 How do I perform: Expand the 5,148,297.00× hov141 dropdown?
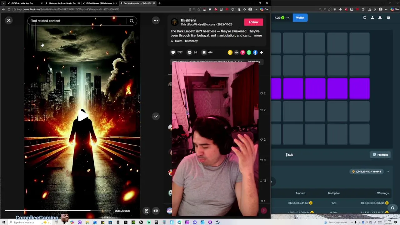tap(388, 172)
